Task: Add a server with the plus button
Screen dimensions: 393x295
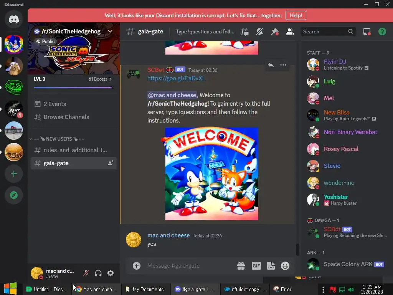Action: (14, 174)
